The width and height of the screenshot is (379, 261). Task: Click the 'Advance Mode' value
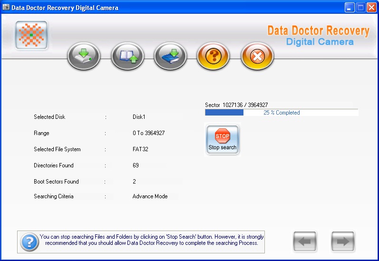point(150,196)
